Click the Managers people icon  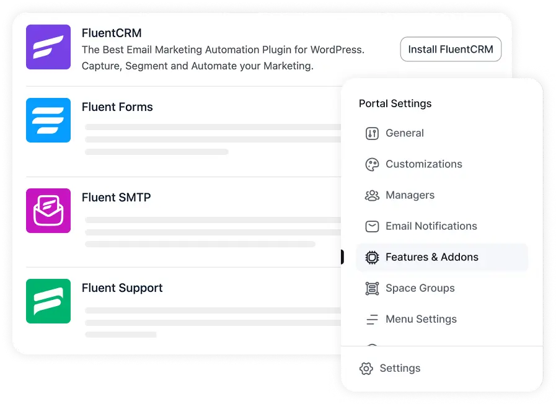click(x=372, y=195)
